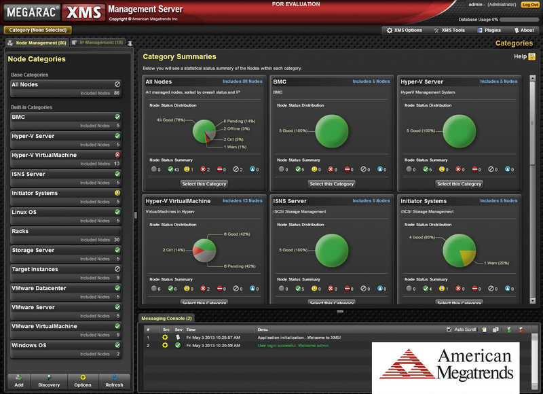Screen dimensions: 543x394
Task: Click Includes 13 Nodes link in Hyper-V VirtualMachine card
Action: coord(242,200)
